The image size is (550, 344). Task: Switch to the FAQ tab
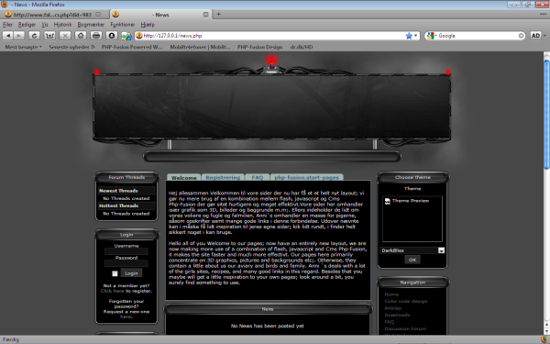click(257, 177)
